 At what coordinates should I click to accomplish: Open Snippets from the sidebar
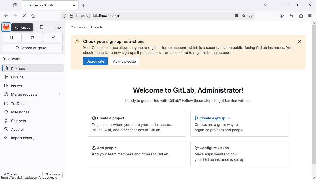coord(18,121)
